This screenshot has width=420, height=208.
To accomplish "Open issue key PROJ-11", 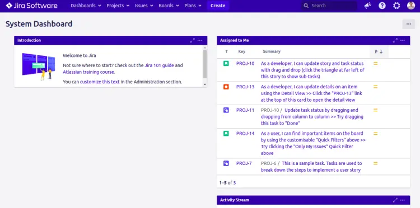I will pyautogui.click(x=245, y=110).
